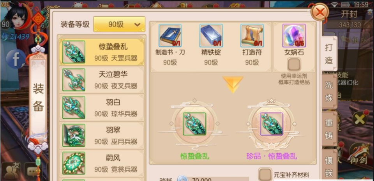Open the 装备等级 90级 dropdown
The width and height of the screenshot is (374, 181).
[x=119, y=24]
